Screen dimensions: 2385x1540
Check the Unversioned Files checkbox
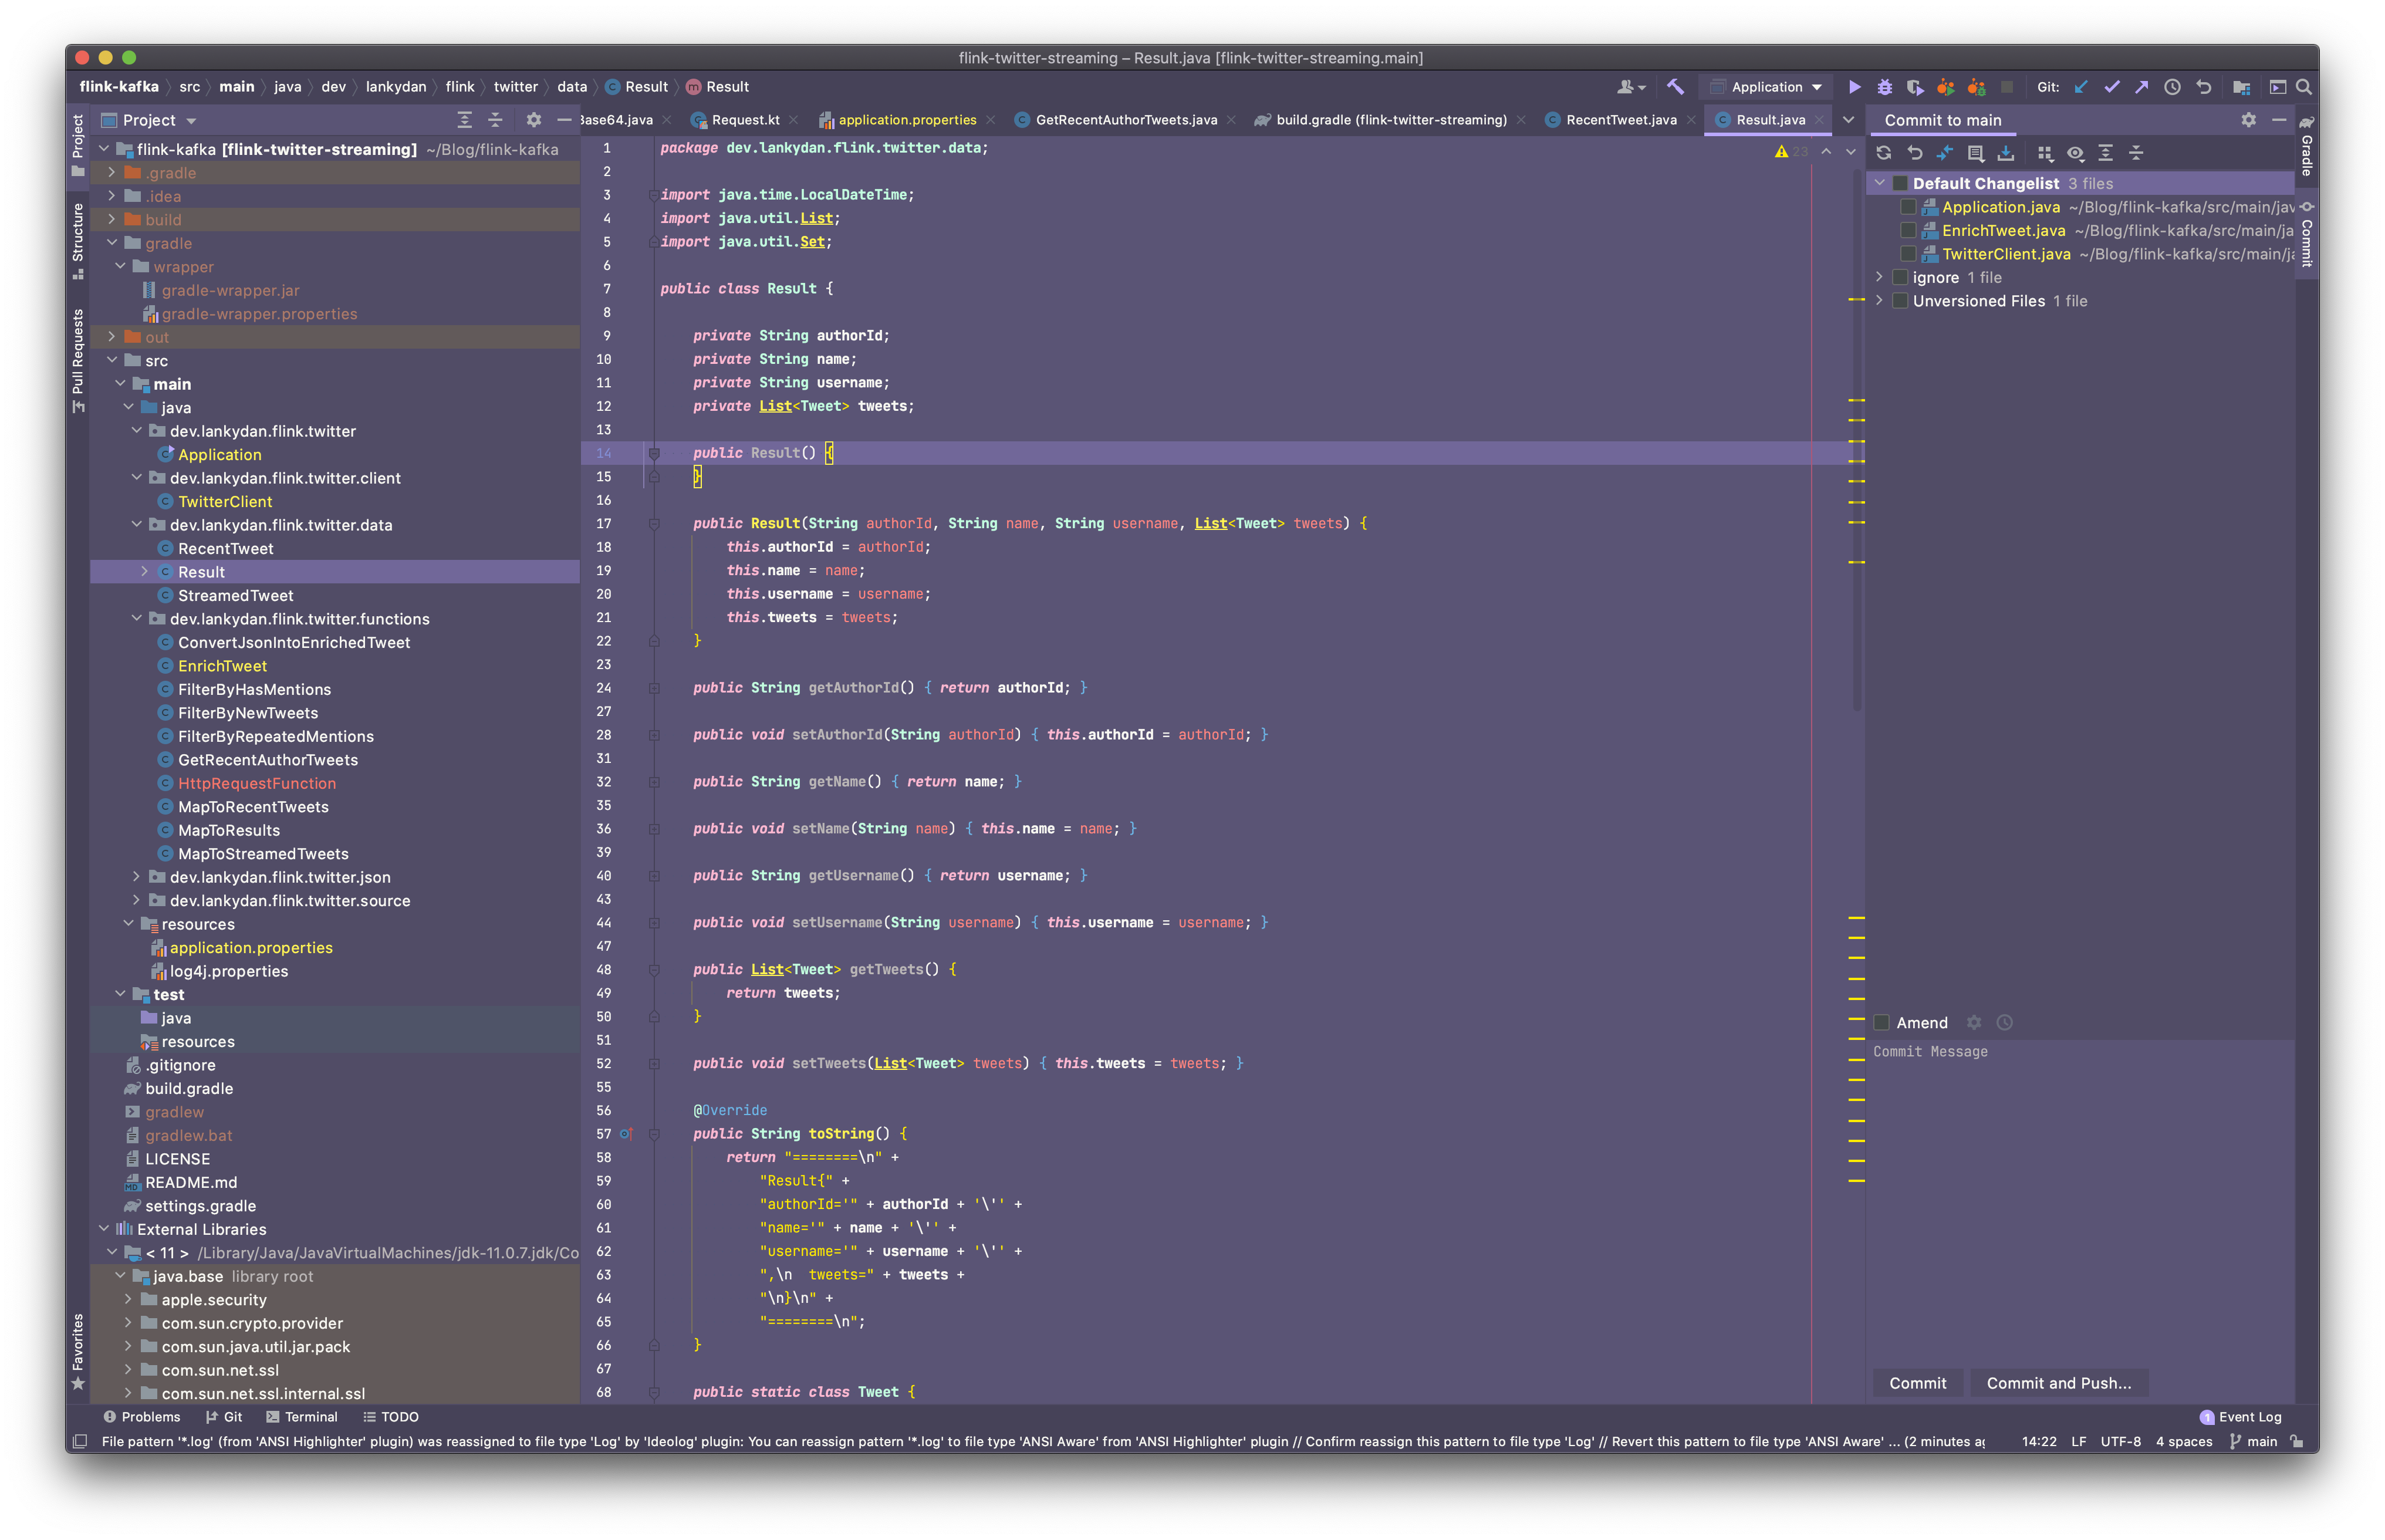1900,301
